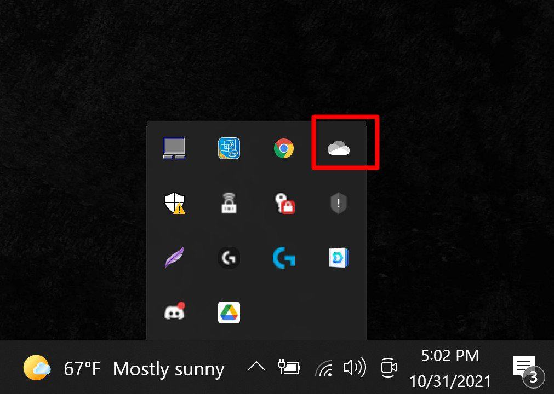Open Wi-Fi network settings from taskbar
Viewport: 554px width, 394px height.
pyautogui.click(x=323, y=367)
